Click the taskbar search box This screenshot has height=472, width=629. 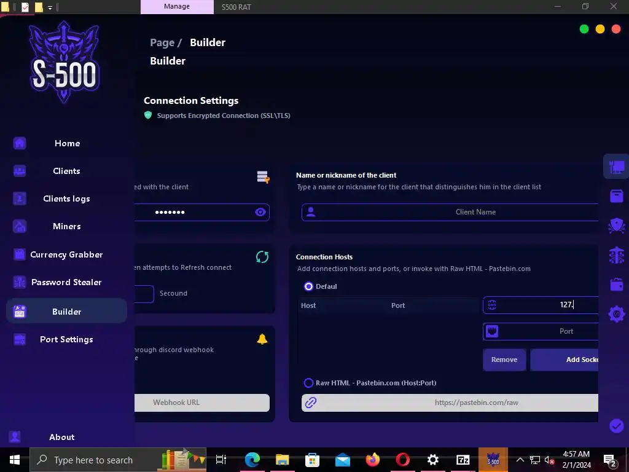[x=118, y=460]
